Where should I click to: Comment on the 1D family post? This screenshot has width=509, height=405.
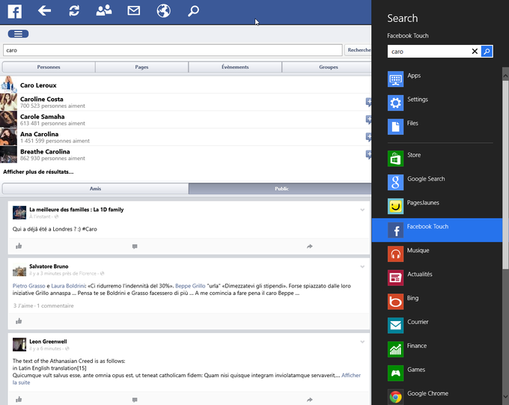click(x=135, y=246)
